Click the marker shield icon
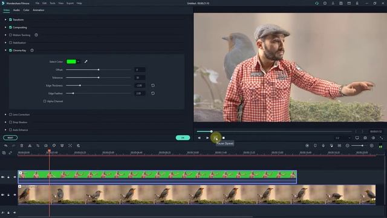Viewport: 387px width, 218px height. click(315, 146)
